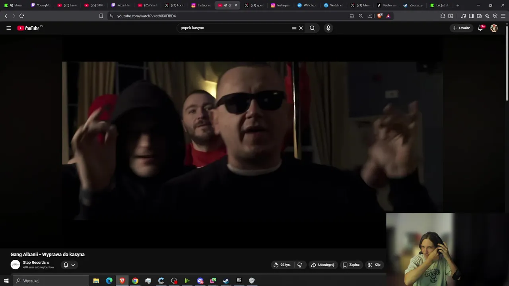Click the page vertical scrollbar thumb

[507, 64]
